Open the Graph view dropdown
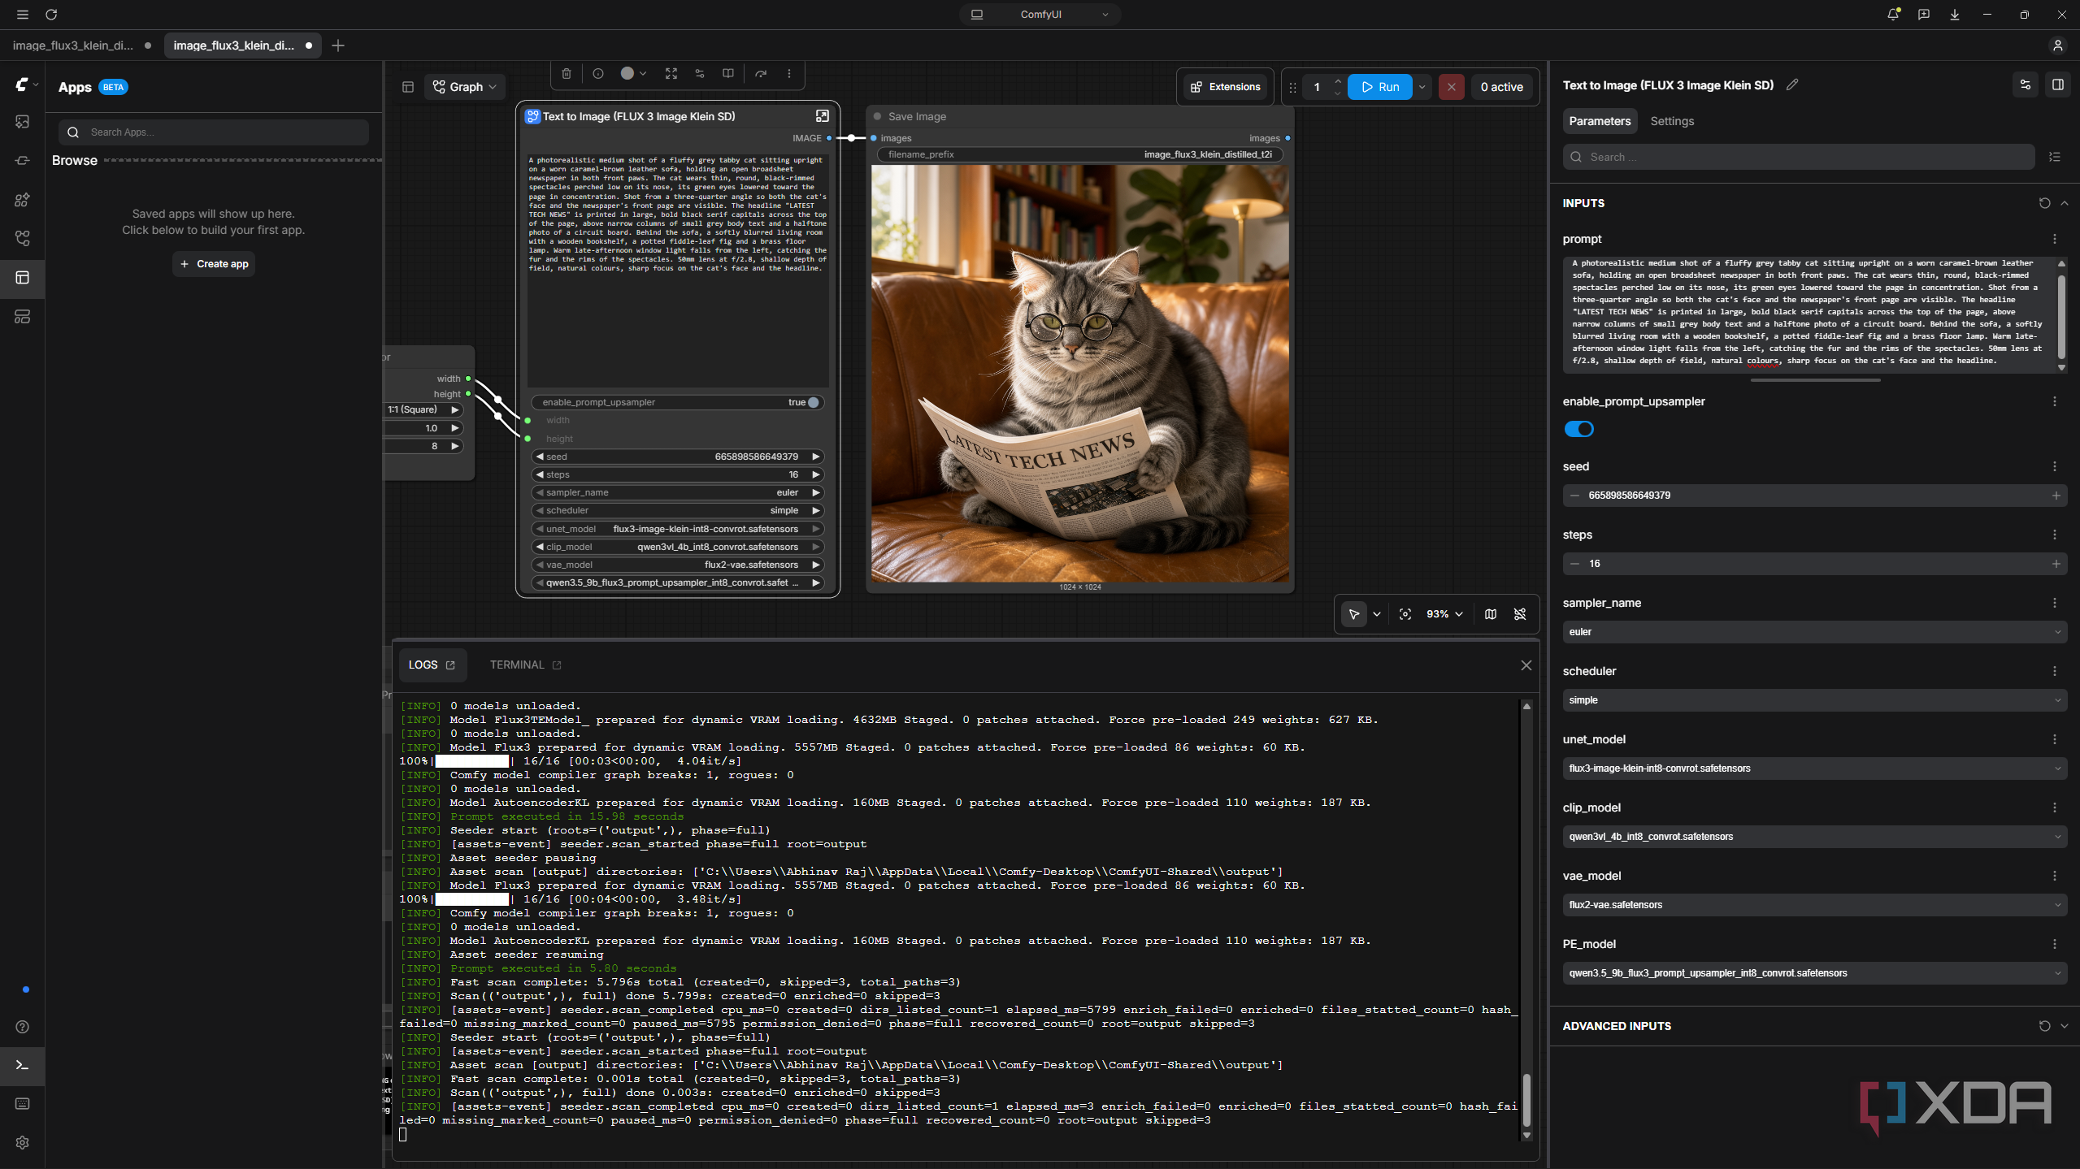Viewport: 2080px width, 1169px height. [464, 87]
